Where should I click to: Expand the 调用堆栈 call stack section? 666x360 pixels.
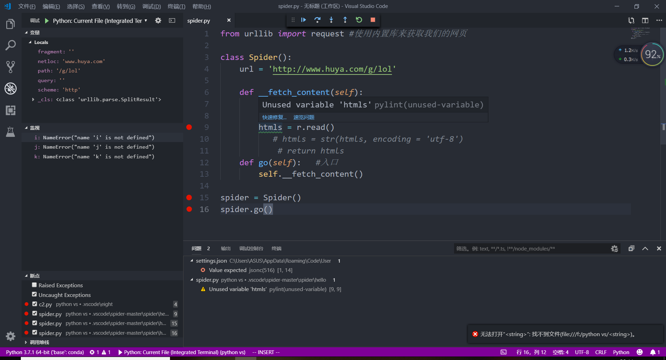point(26,342)
